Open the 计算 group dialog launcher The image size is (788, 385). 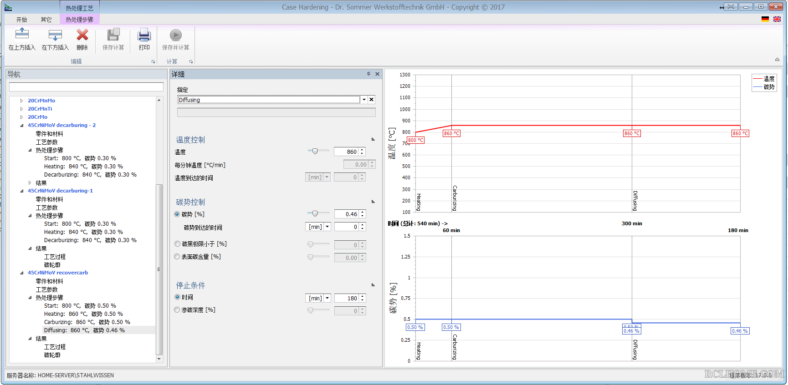[191, 61]
